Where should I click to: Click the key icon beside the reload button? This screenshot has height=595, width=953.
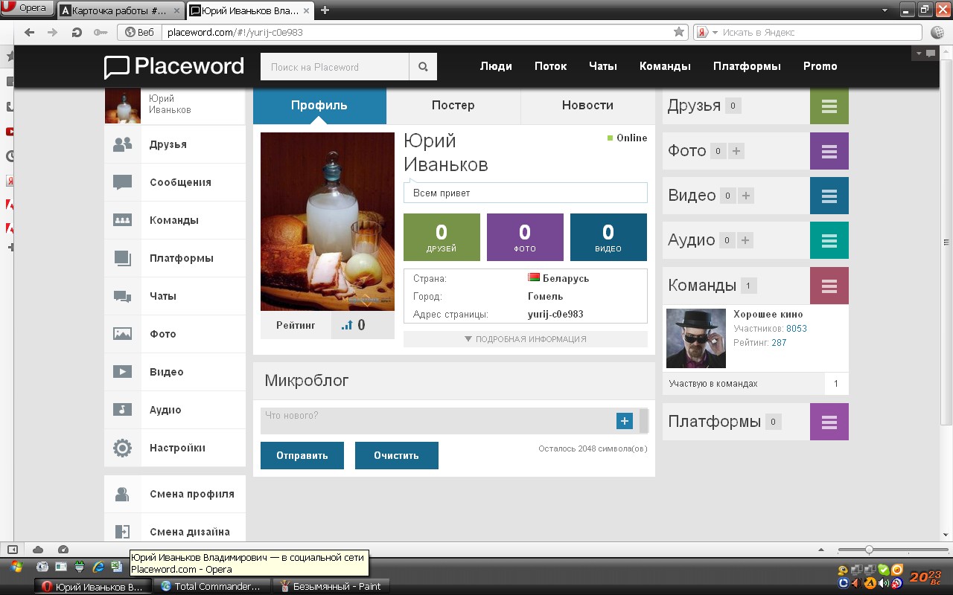101,32
